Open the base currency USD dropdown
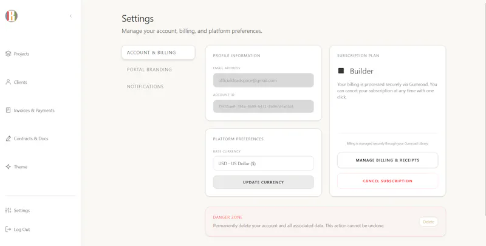The height and width of the screenshot is (246, 486). coord(264,163)
